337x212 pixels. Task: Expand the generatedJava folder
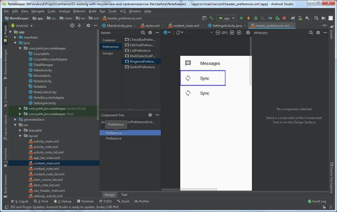(15, 120)
